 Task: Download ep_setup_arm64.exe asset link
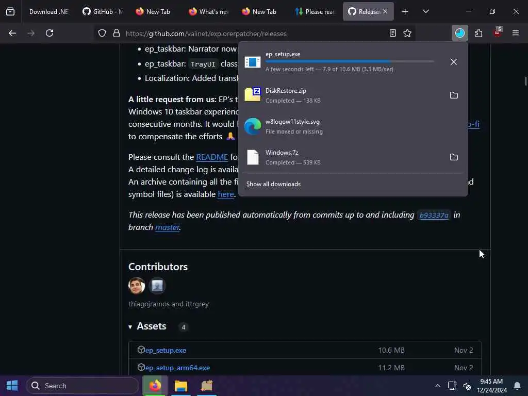click(x=177, y=368)
